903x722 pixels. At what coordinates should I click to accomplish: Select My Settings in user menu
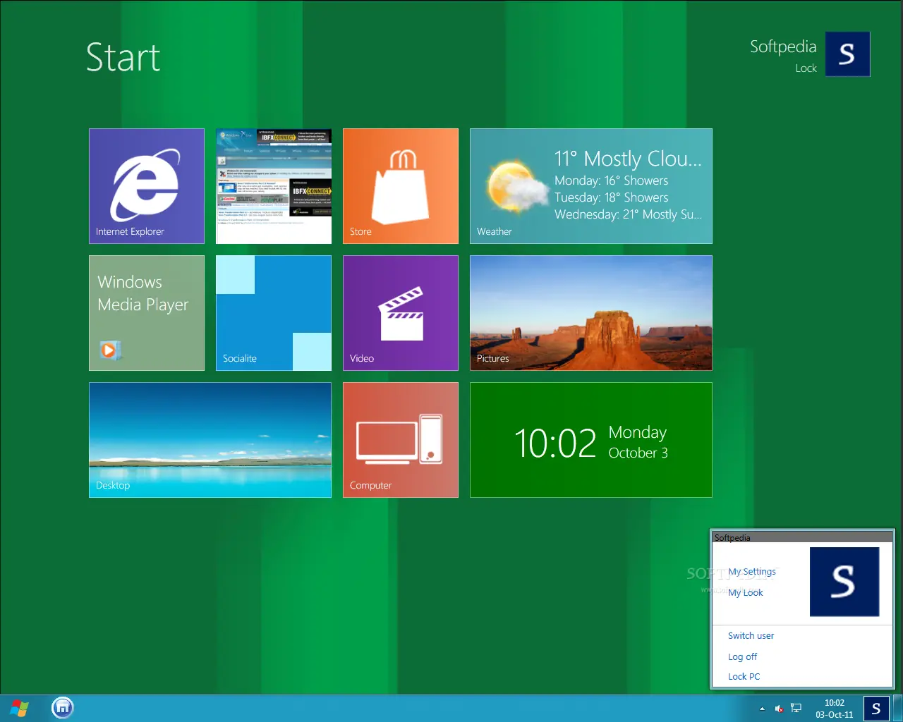752,572
